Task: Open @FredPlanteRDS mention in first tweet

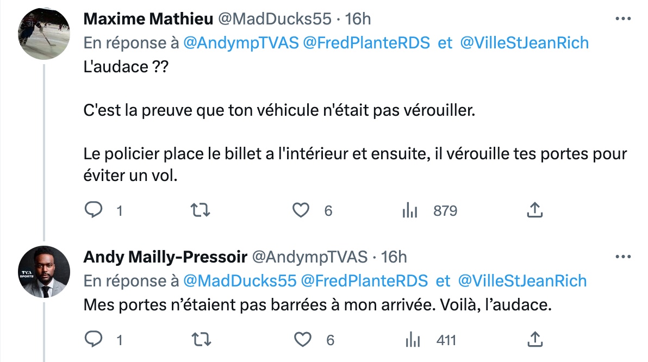Action: 366,43
